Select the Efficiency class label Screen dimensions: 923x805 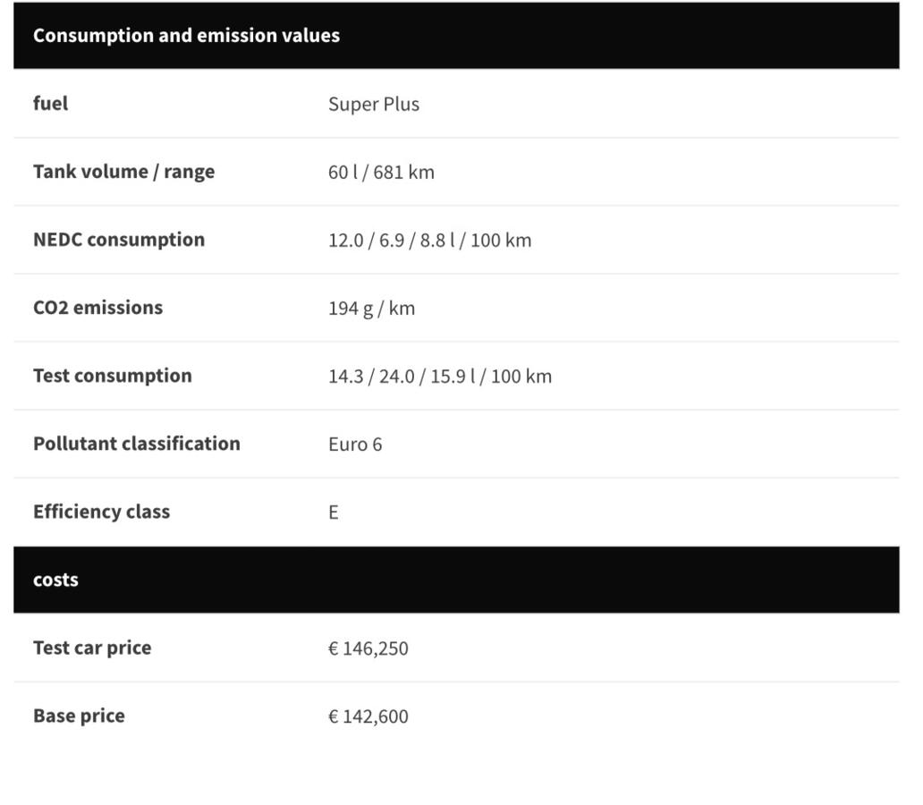pos(101,512)
